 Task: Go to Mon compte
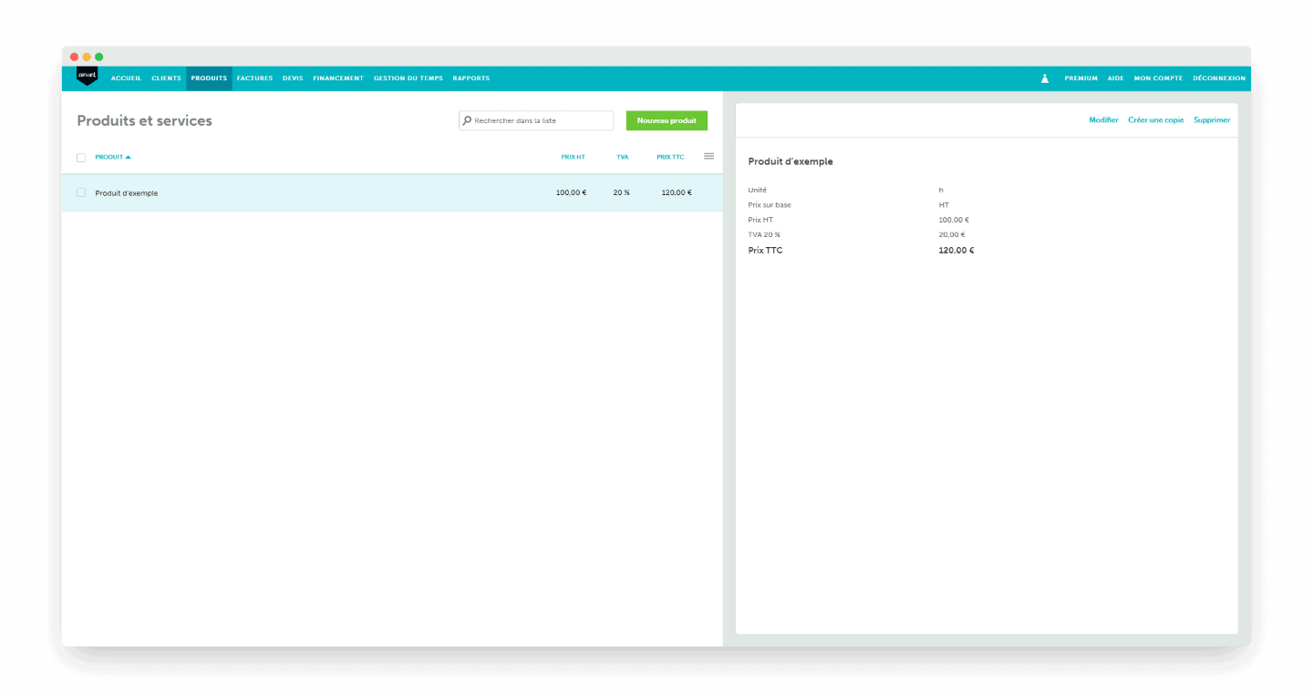point(1158,78)
